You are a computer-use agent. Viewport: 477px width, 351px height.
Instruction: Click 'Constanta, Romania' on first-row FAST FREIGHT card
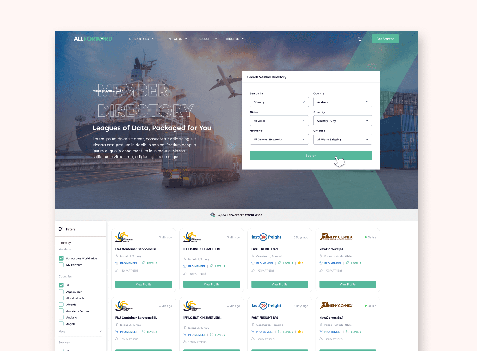[270, 256]
